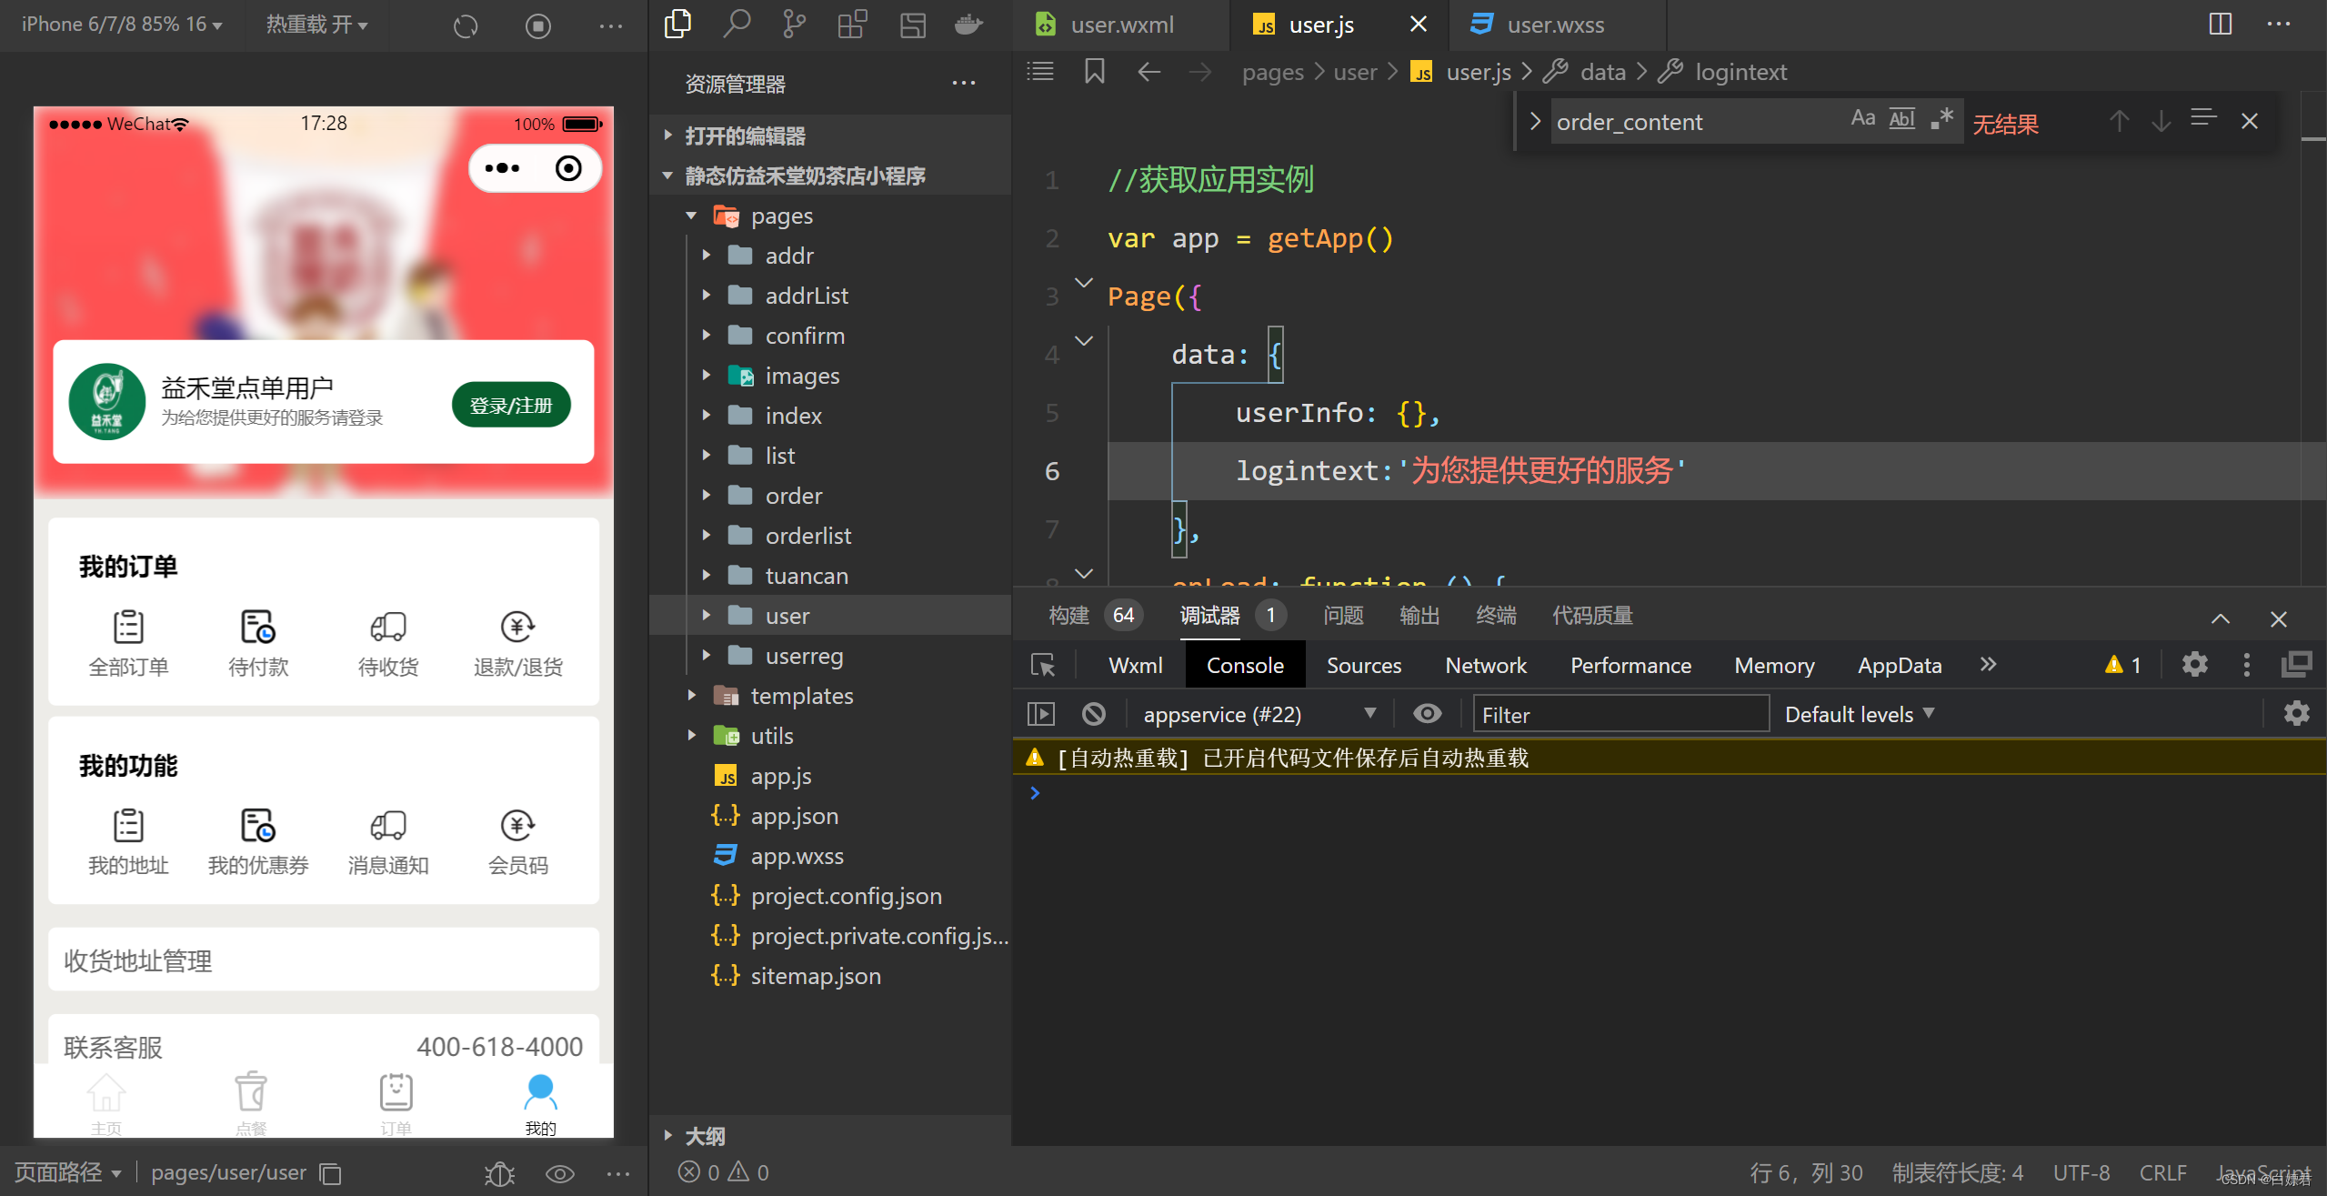2327x1196 pixels.
Task: Open the Docker whale icon in activity bar
Action: [968, 25]
